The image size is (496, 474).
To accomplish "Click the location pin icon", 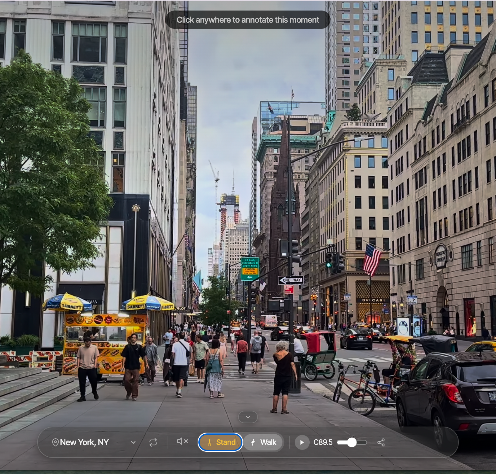I will click(56, 442).
